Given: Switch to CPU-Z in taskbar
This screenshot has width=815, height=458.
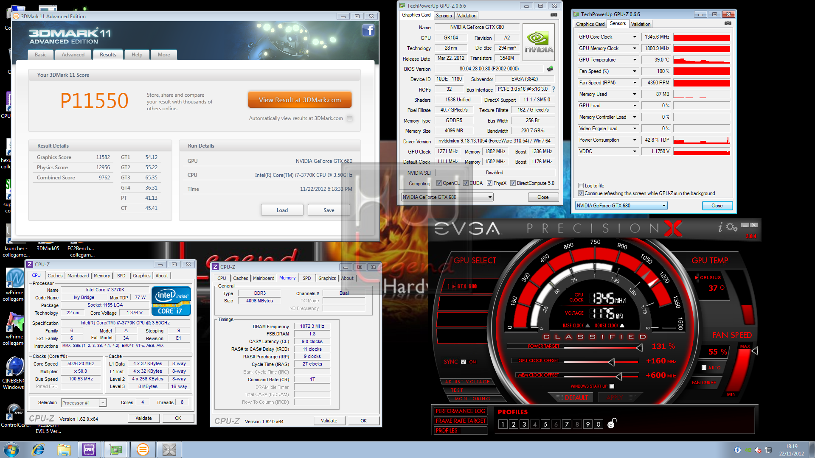Looking at the screenshot, I should click(89, 450).
